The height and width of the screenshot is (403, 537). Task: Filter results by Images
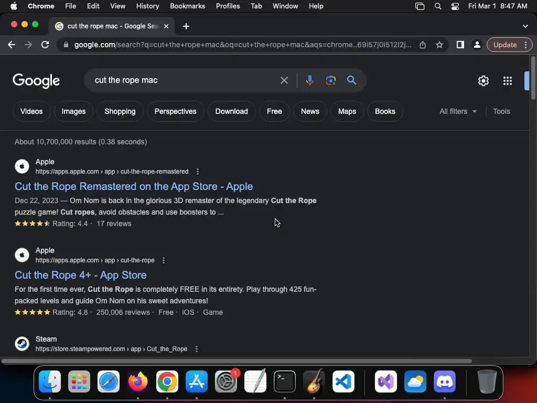[x=73, y=111]
